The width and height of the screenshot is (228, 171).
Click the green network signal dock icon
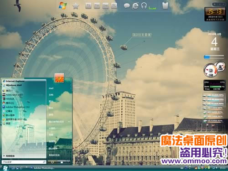[x=152, y=8]
